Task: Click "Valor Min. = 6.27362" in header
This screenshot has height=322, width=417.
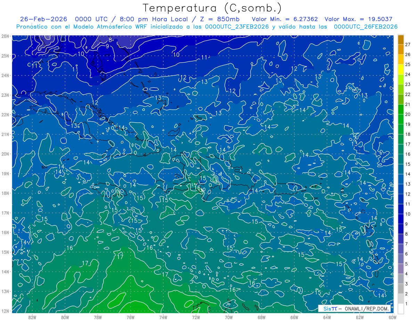Action: [x=285, y=19]
